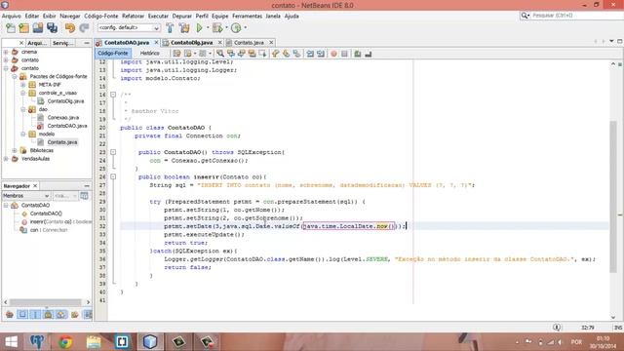Select ContatoDlg.java in project tree
The width and height of the screenshot is (624, 351).
pyautogui.click(x=65, y=101)
